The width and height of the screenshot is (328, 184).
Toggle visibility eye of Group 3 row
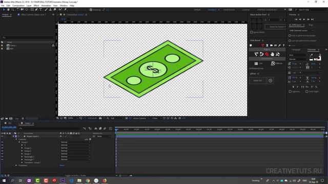click(x=2, y=148)
